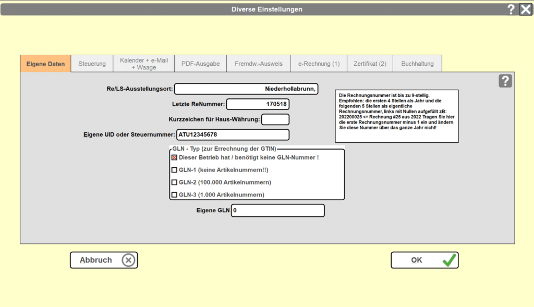Enable the GLN-1 checkbox
This screenshot has height=307, width=534.
pos(174,170)
